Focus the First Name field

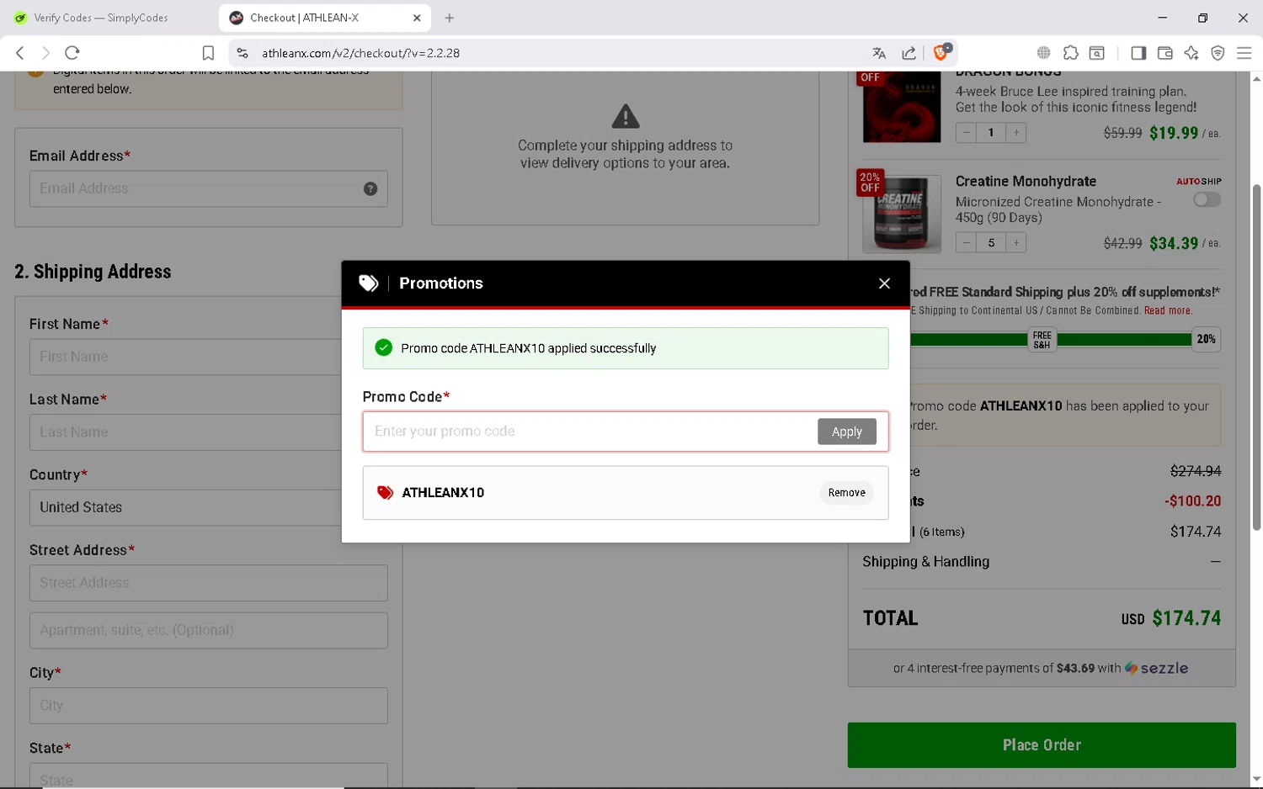point(185,357)
